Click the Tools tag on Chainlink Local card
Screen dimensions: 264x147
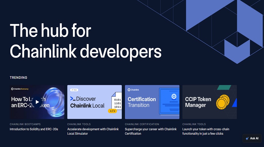pyautogui.click(x=74, y=90)
